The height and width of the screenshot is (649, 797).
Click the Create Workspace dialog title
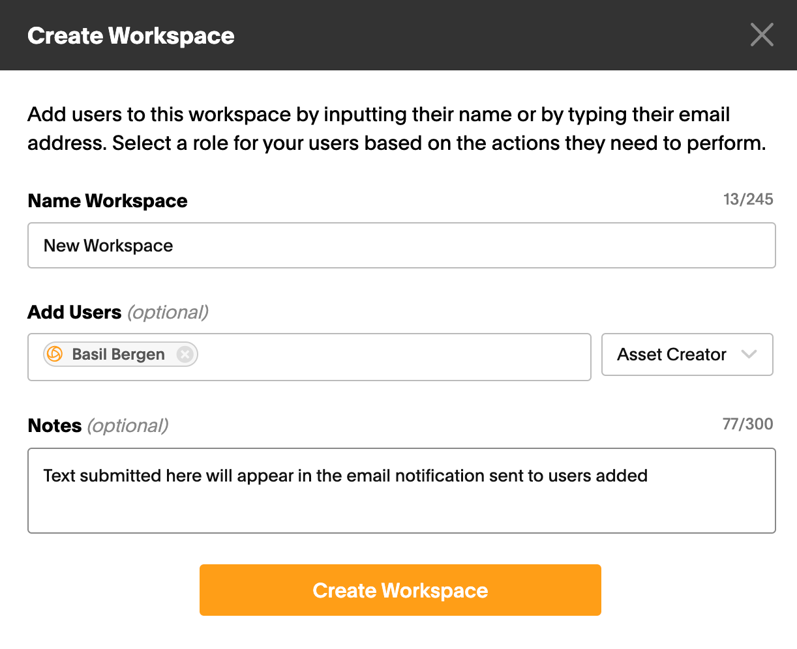131,35
